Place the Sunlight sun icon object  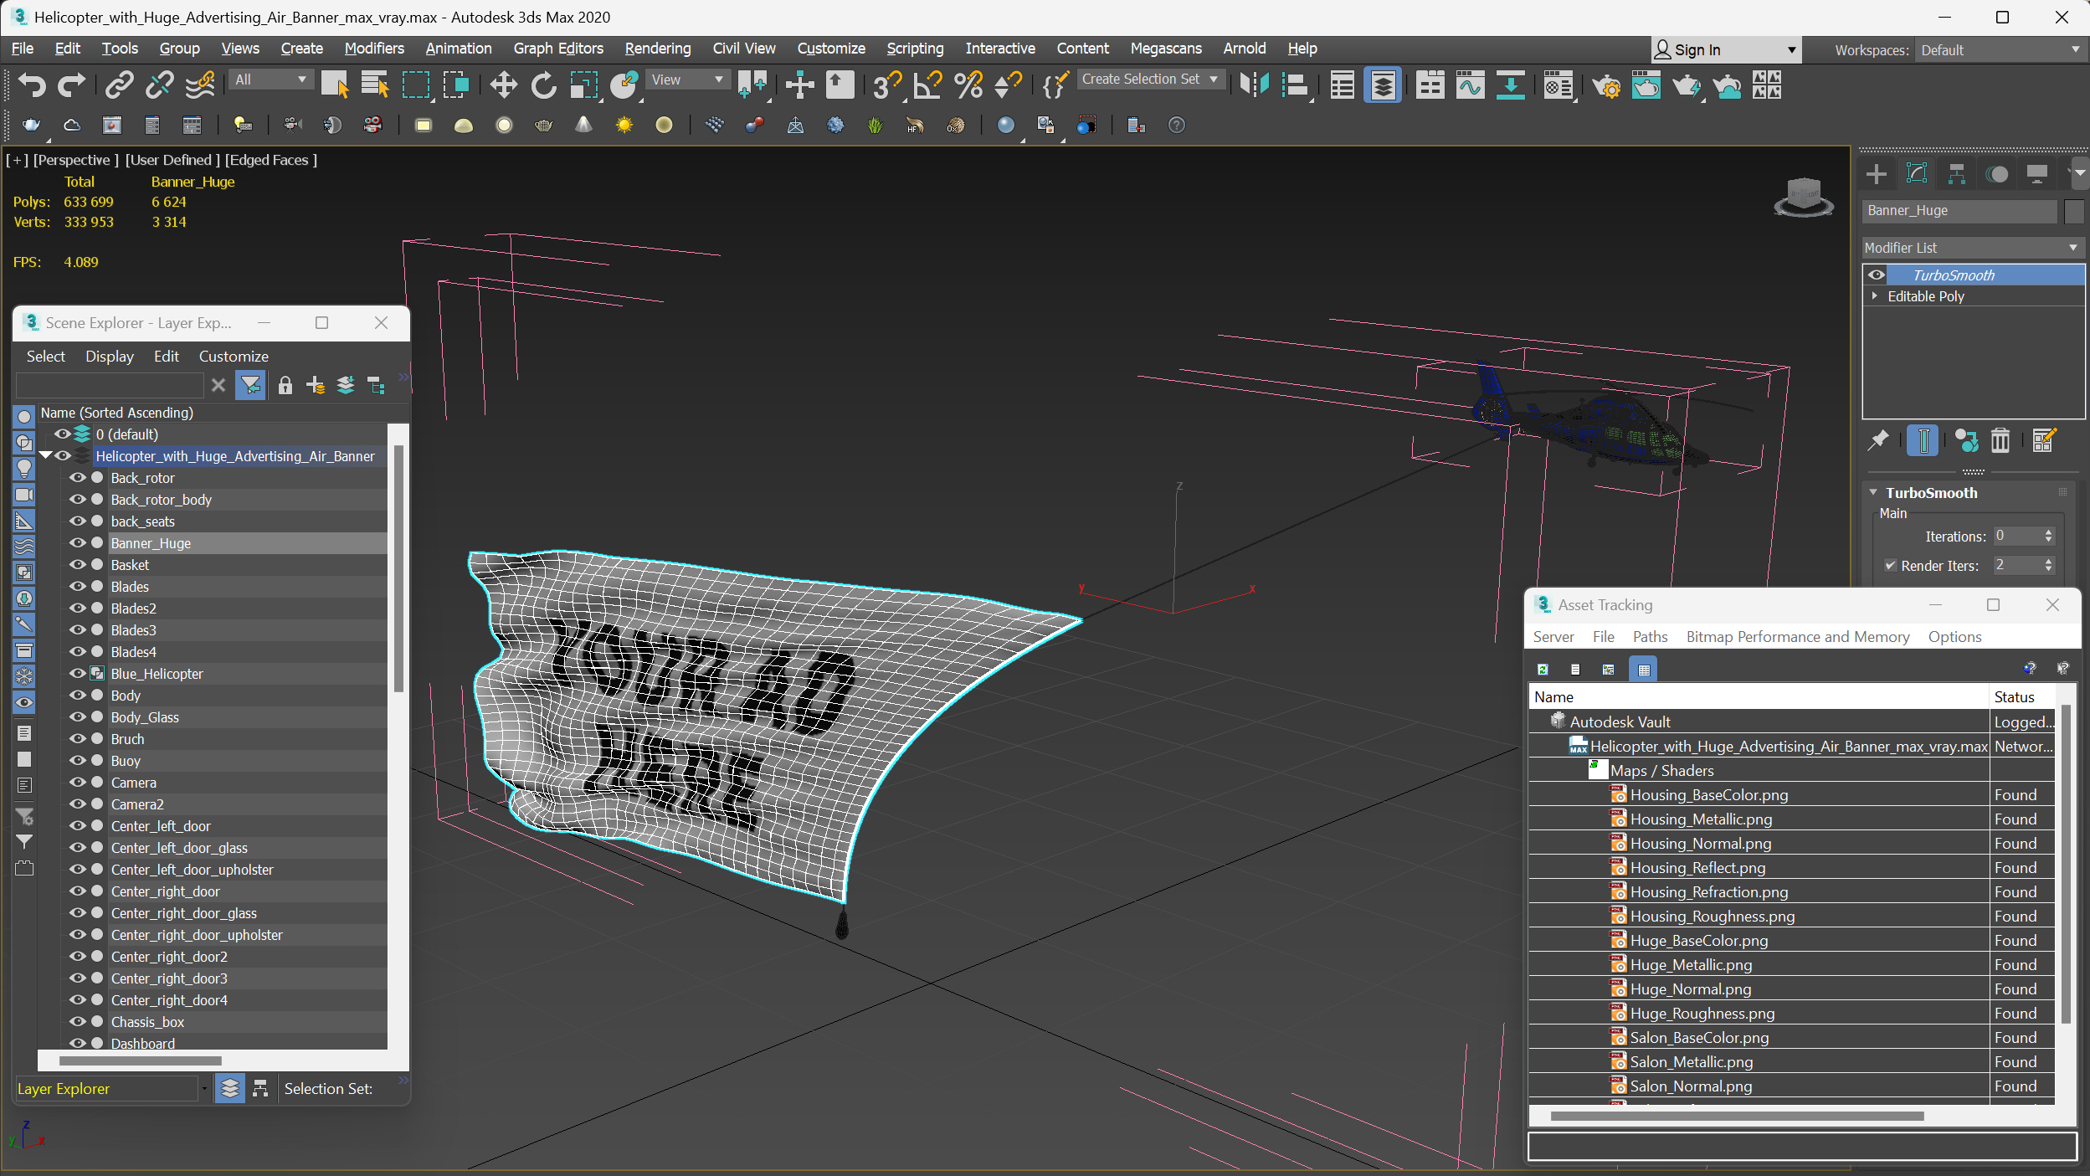(x=624, y=126)
